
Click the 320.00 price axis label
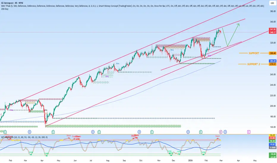click(273, 43)
